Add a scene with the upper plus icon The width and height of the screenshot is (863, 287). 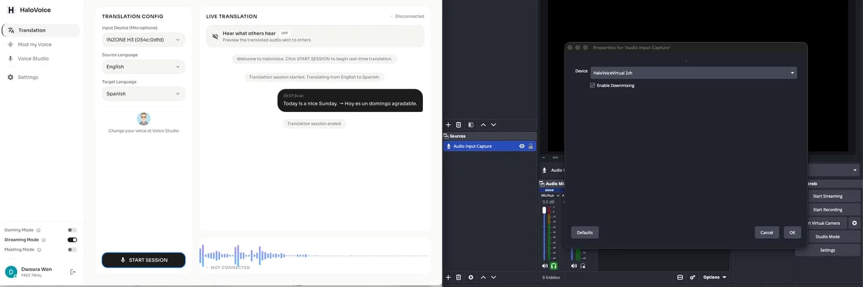point(448,124)
